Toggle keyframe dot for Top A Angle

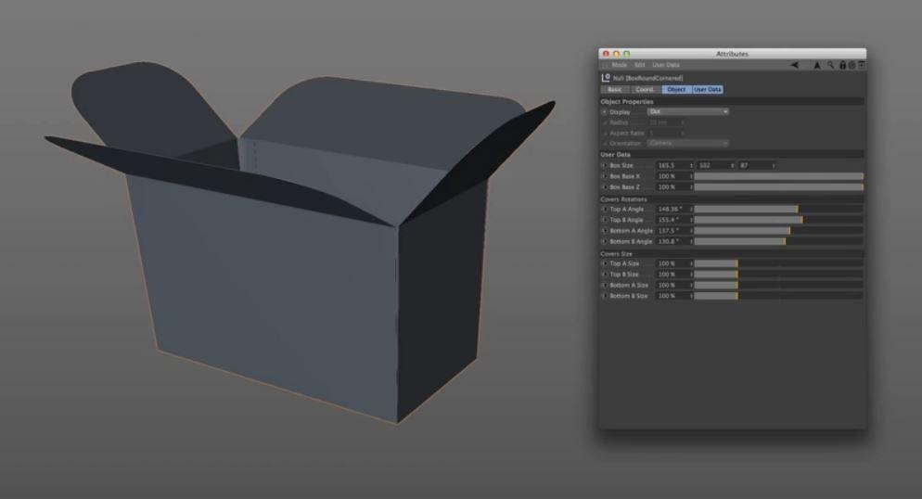(605, 209)
